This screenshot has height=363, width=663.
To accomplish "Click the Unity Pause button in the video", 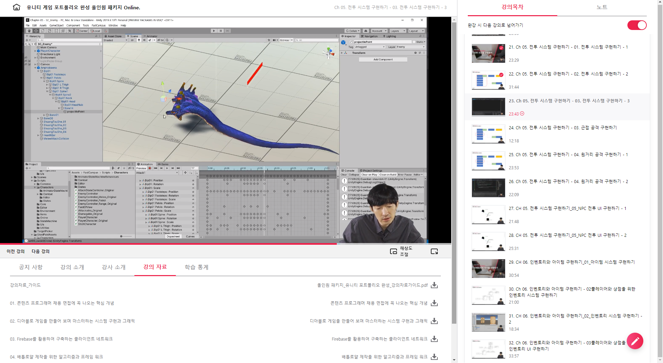I will pyautogui.click(x=221, y=31).
